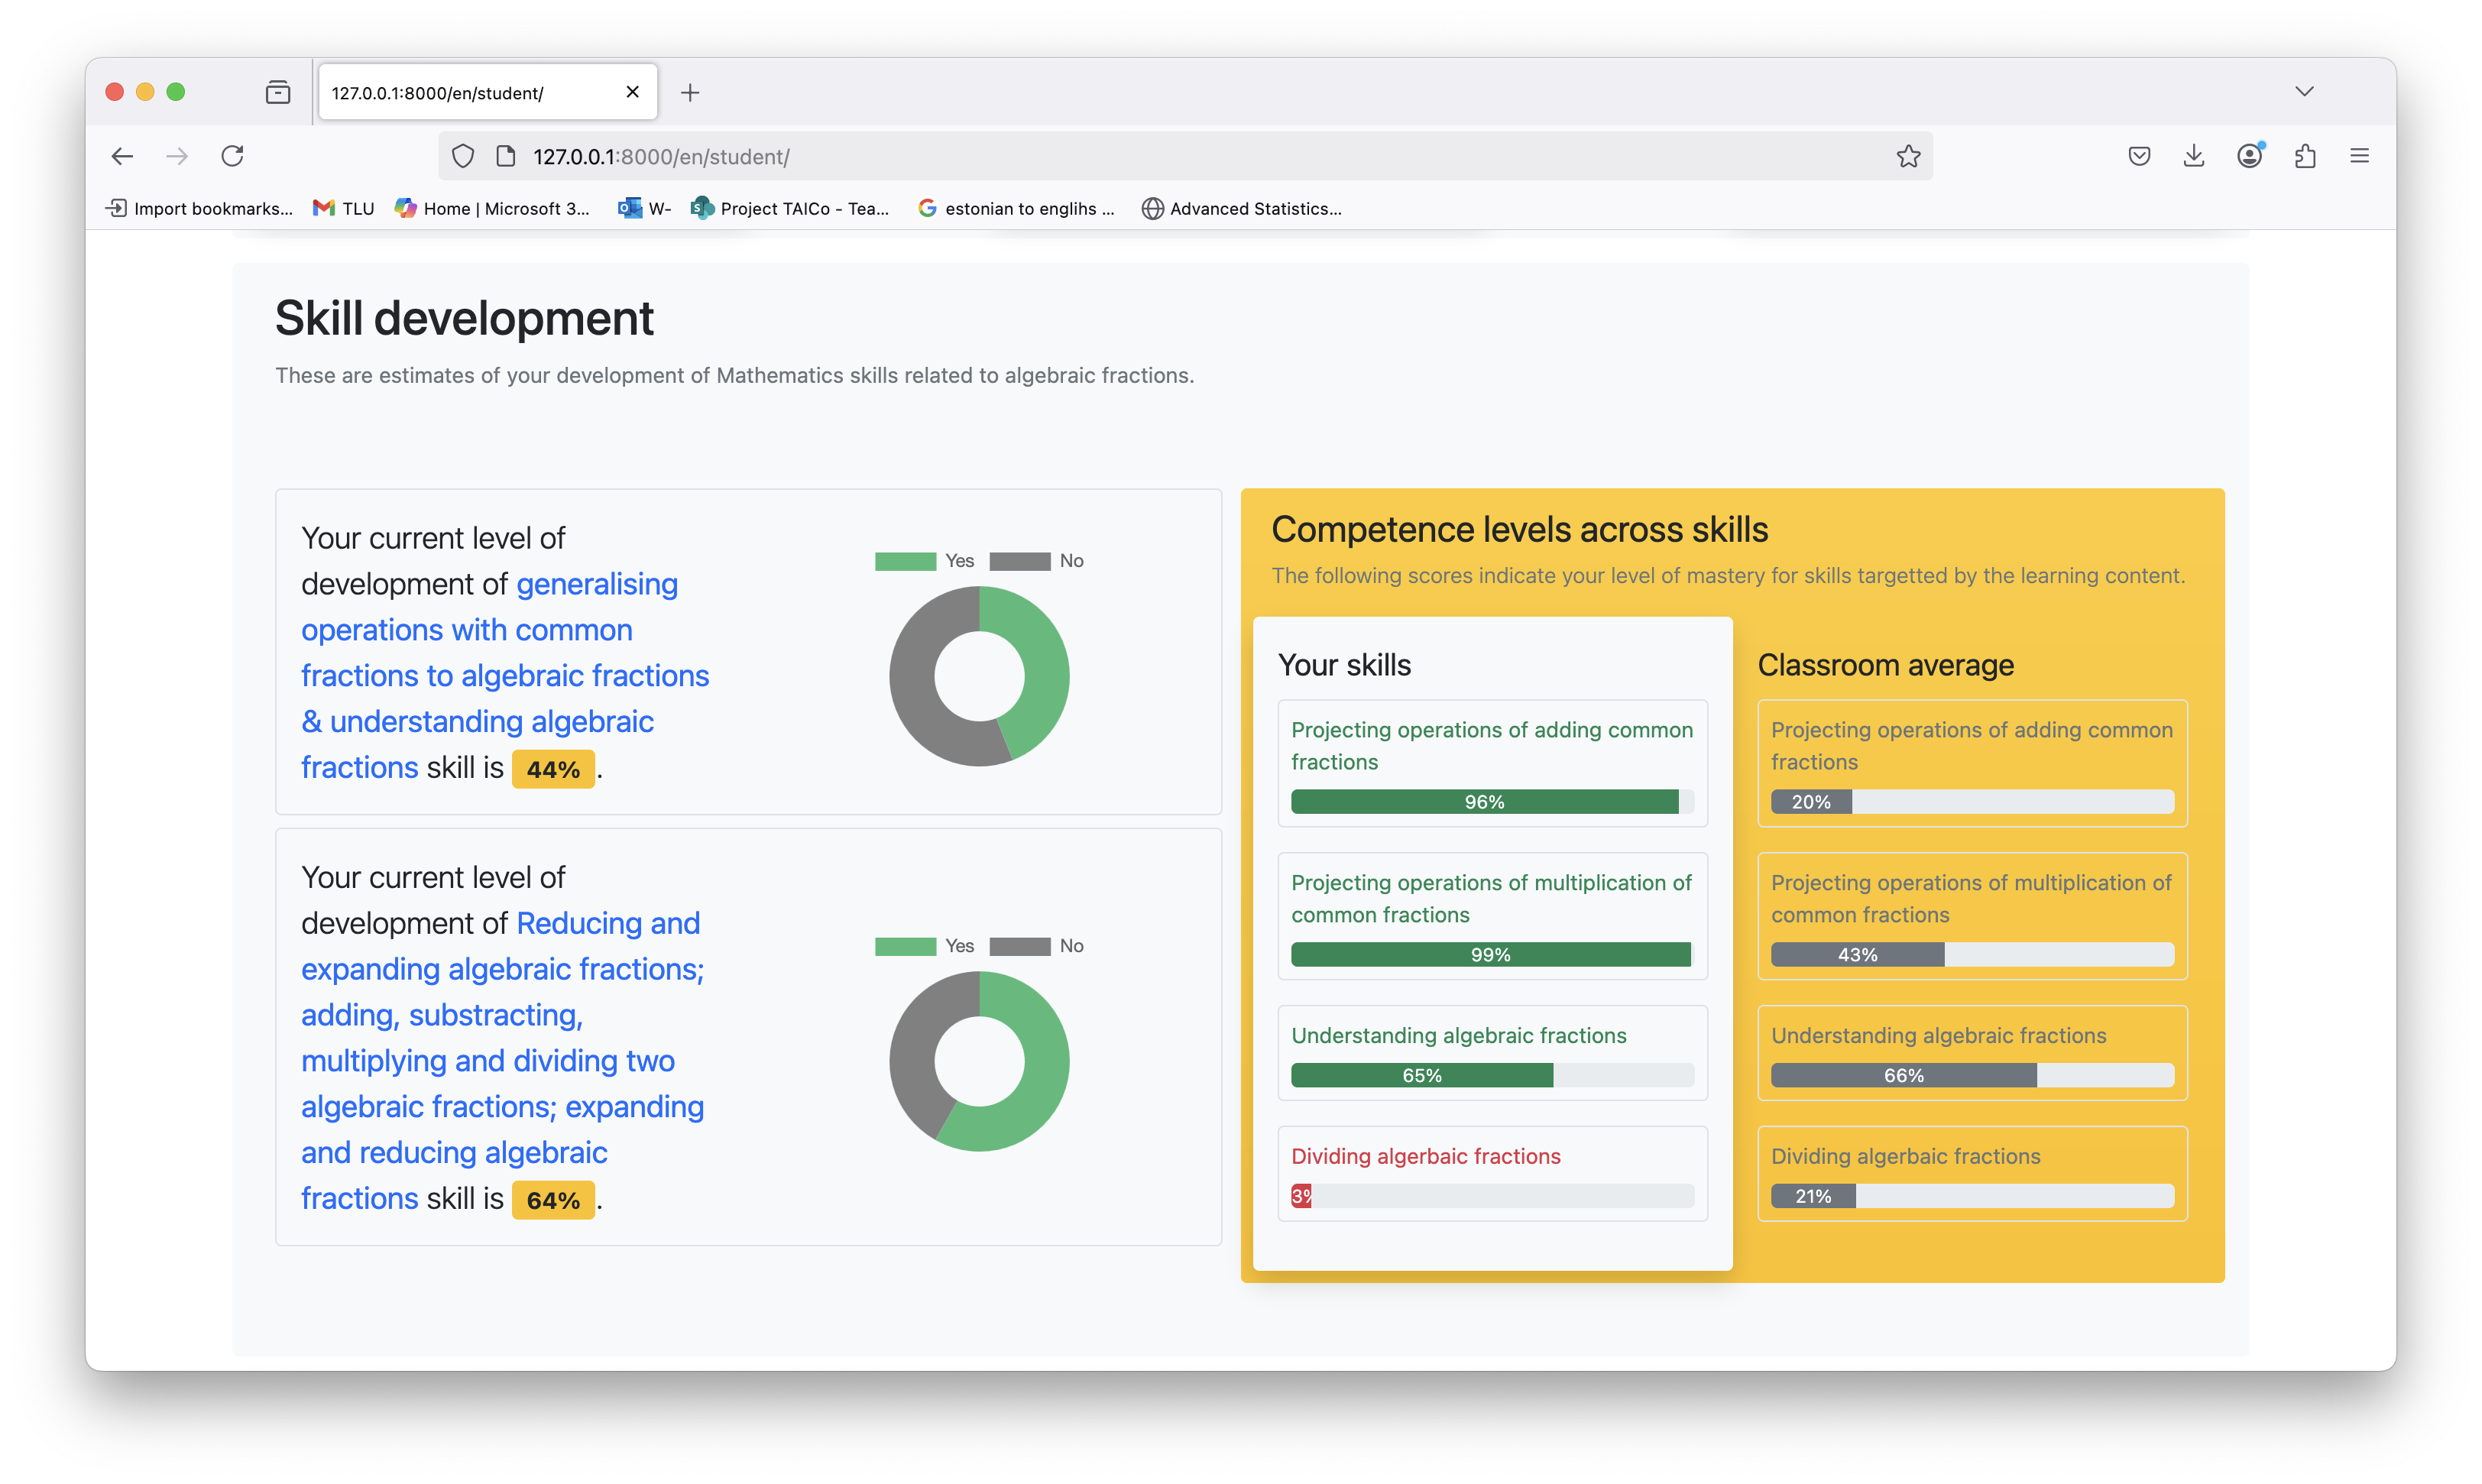Open a new tab with plus button

[690, 93]
